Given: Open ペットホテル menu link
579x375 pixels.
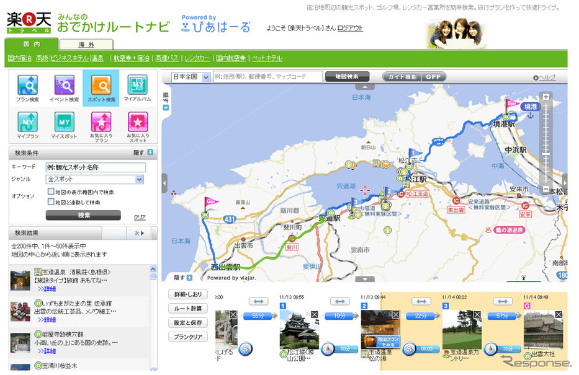Looking at the screenshot, I should pyautogui.click(x=267, y=58).
